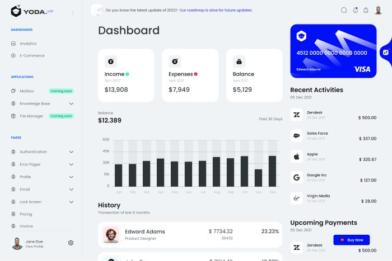Go to Analytics dashboard
The height and width of the screenshot is (261, 392).
[28, 44]
